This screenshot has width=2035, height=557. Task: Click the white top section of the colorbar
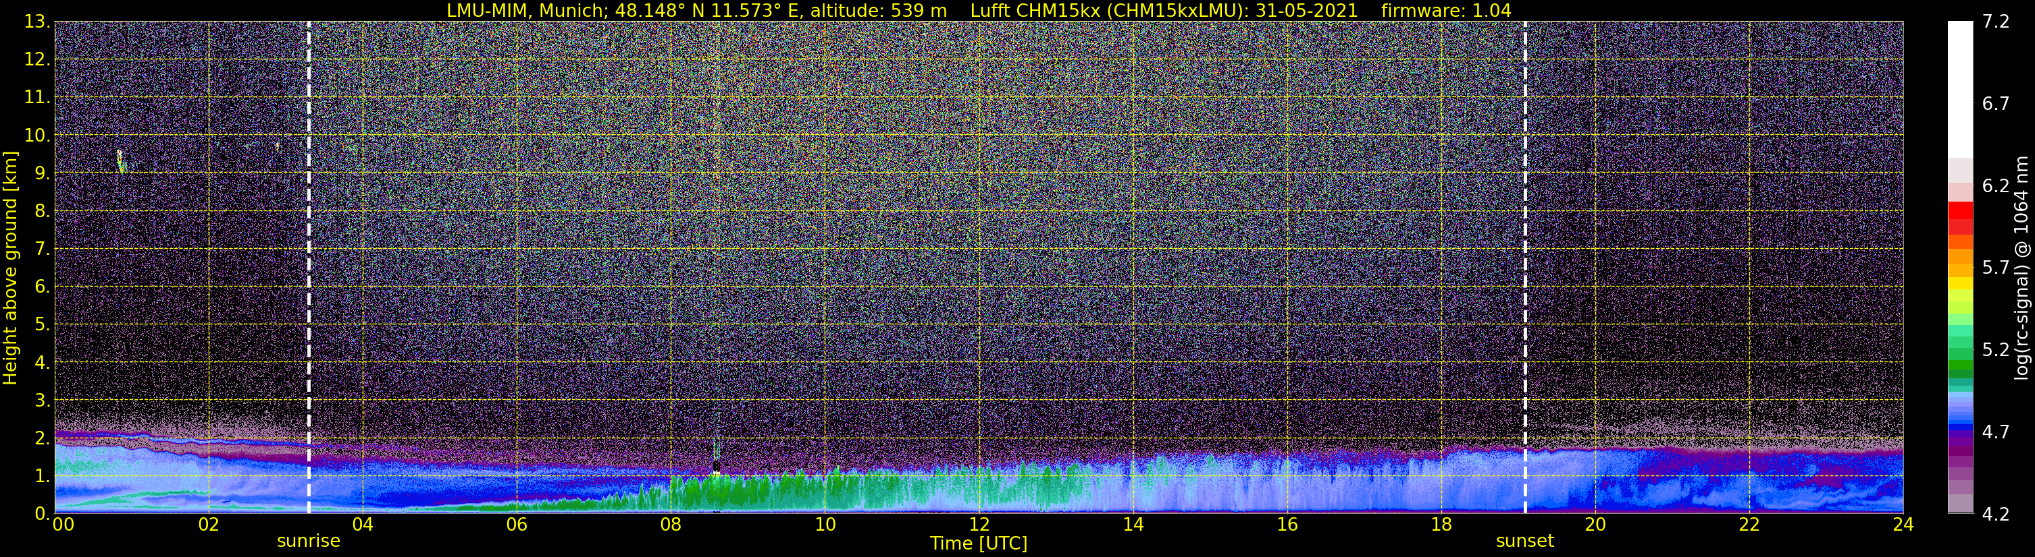coord(1961,89)
